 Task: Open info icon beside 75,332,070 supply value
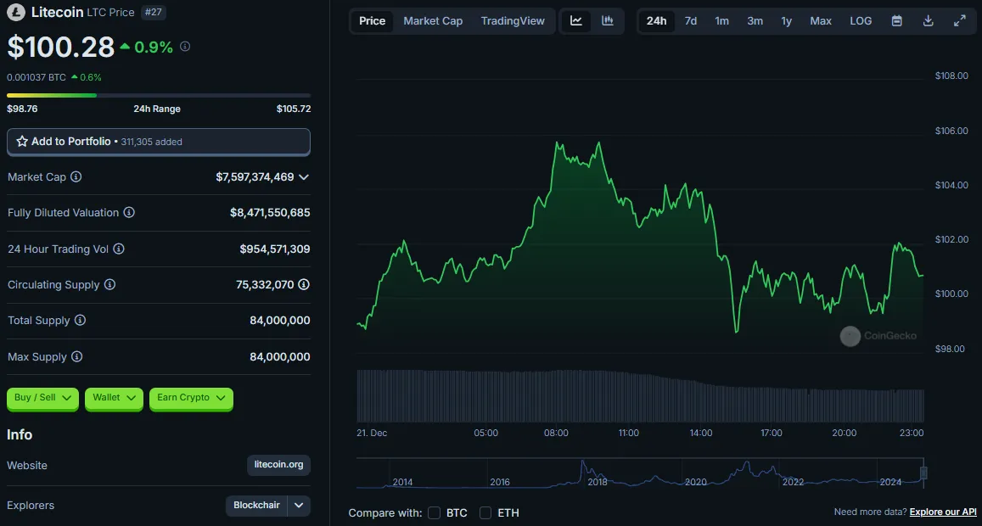[304, 284]
